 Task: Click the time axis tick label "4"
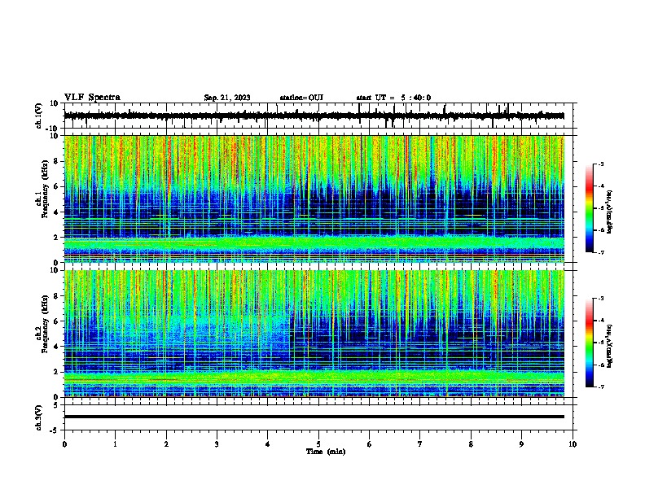click(268, 444)
